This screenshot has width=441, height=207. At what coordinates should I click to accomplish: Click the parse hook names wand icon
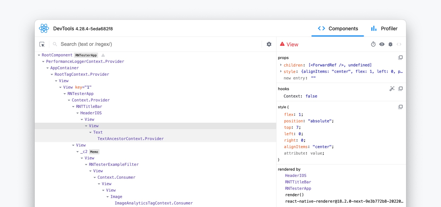coord(392,89)
